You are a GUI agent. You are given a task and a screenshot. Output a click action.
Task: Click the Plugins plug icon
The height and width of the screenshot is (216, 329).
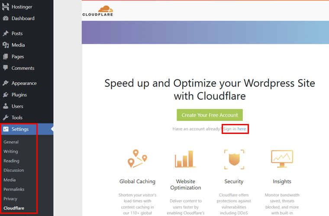tap(6, 95)
